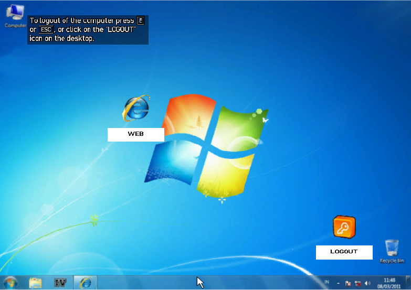Open the IV application in taskbar
Screen dimensions: 411x290
(60, 283)
